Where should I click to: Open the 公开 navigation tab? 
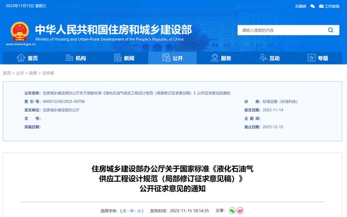coord(172,58)
